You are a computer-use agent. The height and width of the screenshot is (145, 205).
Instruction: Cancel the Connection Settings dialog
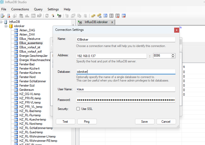click(166, 121)
